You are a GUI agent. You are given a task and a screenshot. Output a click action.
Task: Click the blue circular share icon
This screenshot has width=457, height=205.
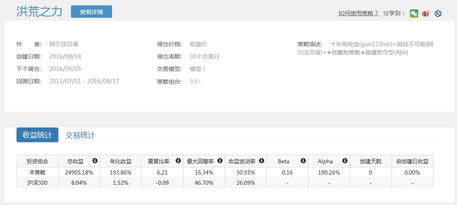coord(438,13)
